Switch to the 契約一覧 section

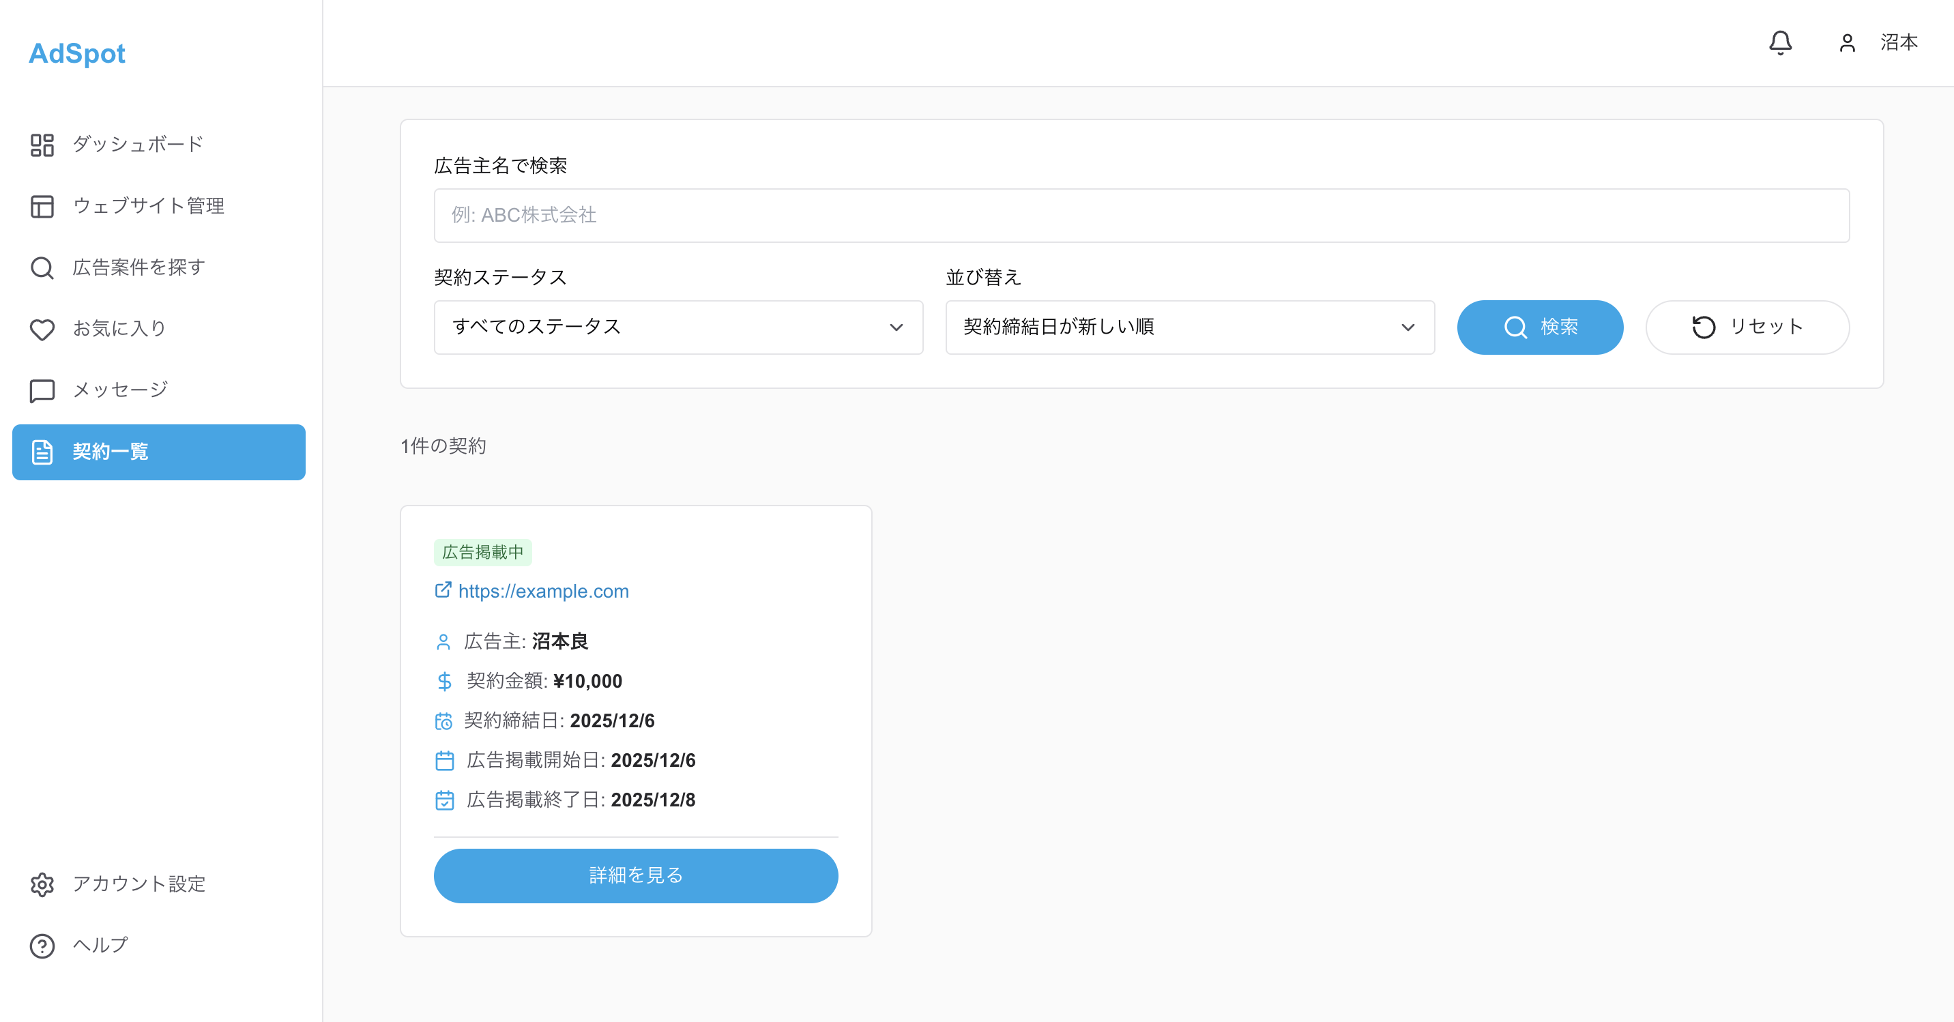coord(158,452)
